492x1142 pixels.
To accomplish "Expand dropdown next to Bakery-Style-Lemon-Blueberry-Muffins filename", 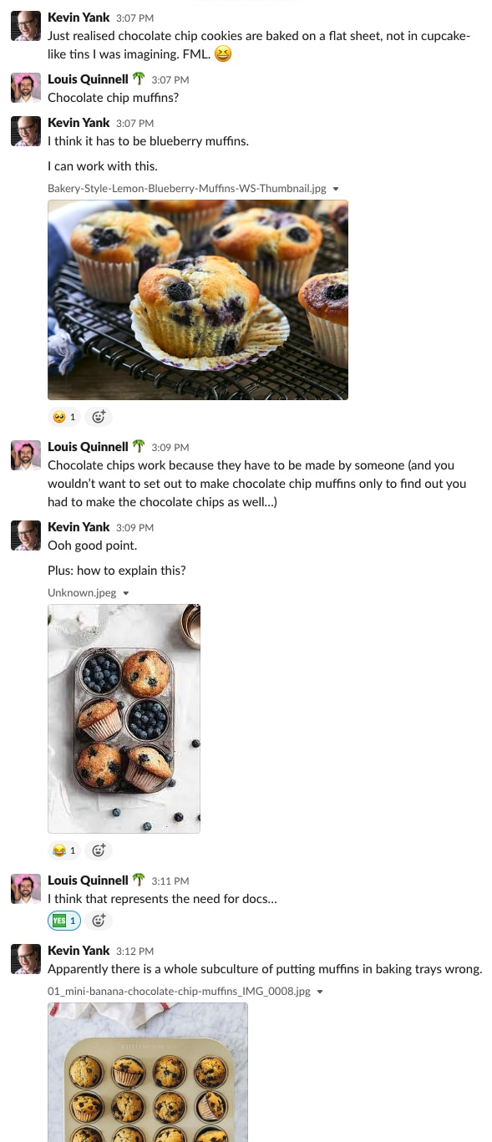I will point(336,189).
